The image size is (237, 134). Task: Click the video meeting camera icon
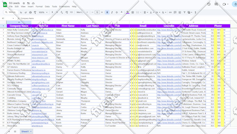tap(224, 4)
